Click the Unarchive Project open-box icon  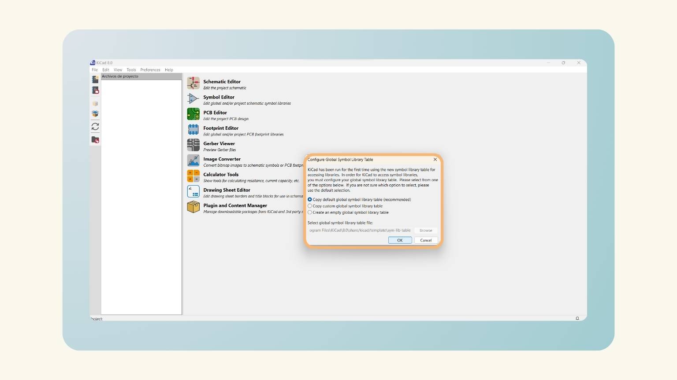95,114
